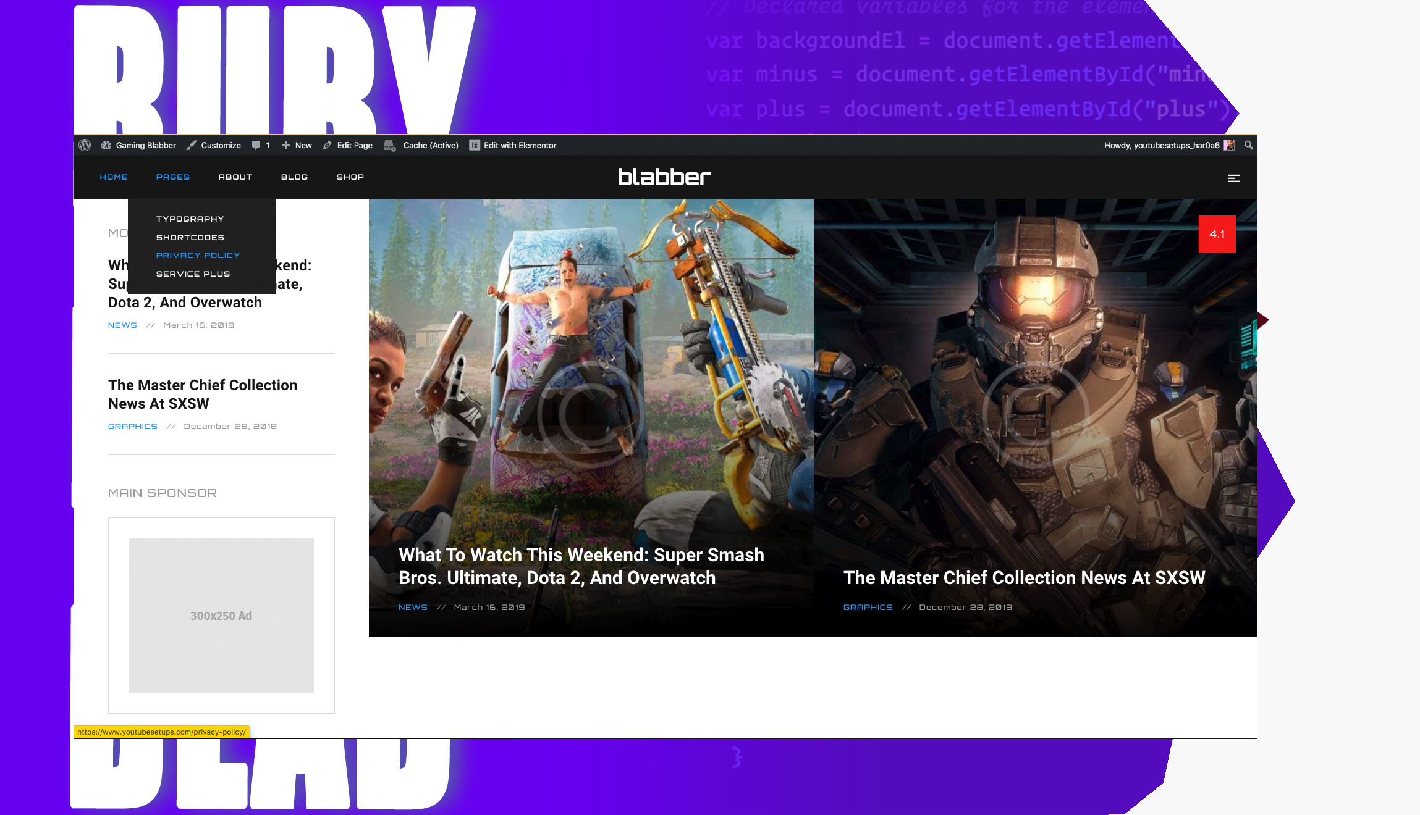Expand the Pages navigation dropdown
Screen dimensions: 1420x815
[x=174, y=177]
